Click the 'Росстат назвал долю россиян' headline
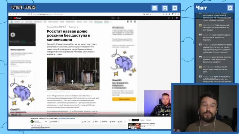 coord(68,35)
